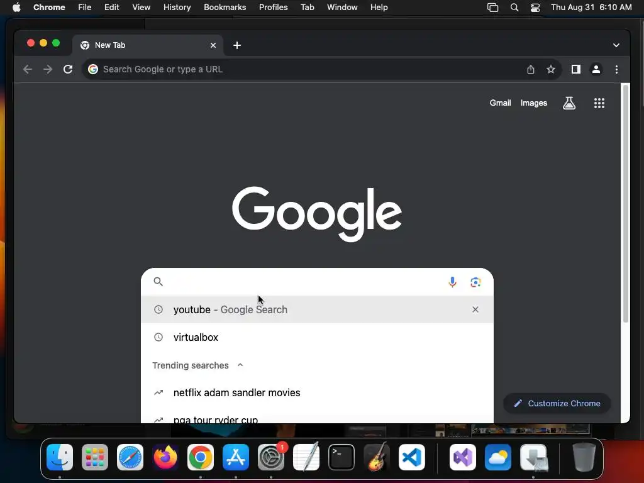
Task: Close the New Tab tab
Action: tap(213, 45)
